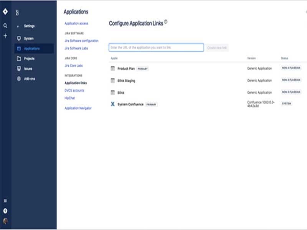Open the user profile avatar
The width and height of the screenshot is (307, 230).
click(x=5, y=221)
